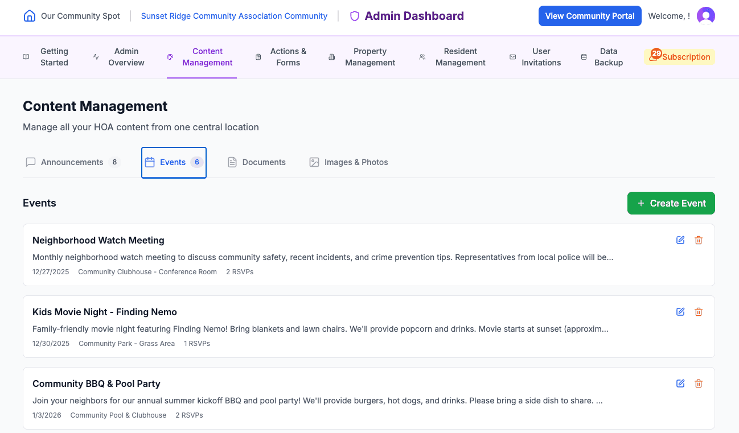Switch to the Announcements tab
Viewport: 739px width, 433px height.
[72, 162]
